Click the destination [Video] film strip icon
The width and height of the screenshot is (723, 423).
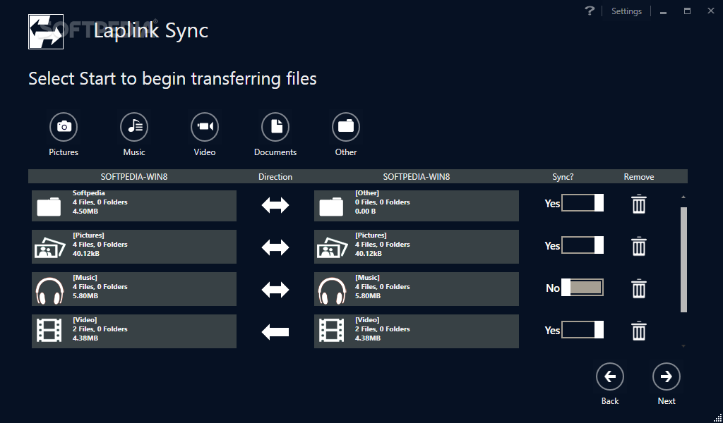pos(332,331)
